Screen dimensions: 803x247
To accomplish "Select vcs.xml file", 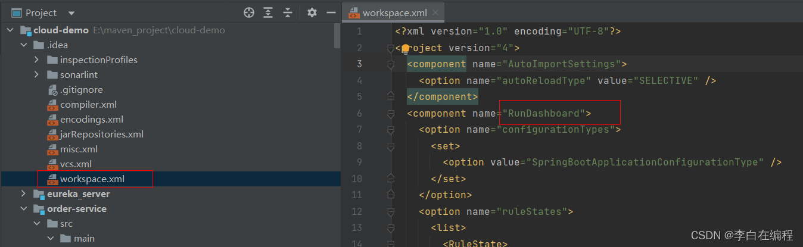I will click(76, 164).
